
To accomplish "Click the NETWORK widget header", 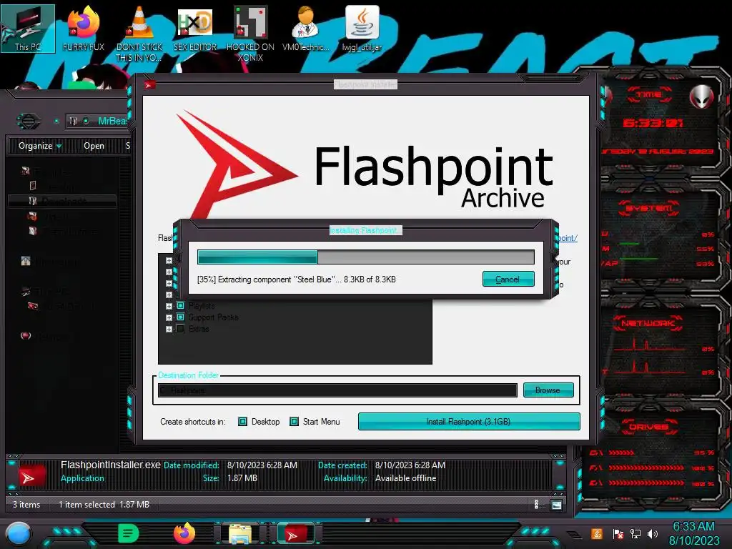I will (x=648, y=323).
